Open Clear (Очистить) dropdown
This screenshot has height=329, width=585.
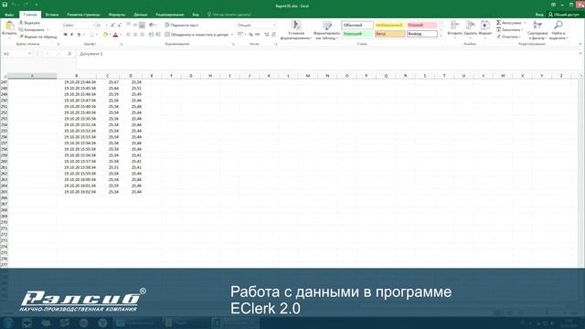click(x=508, y=37)
